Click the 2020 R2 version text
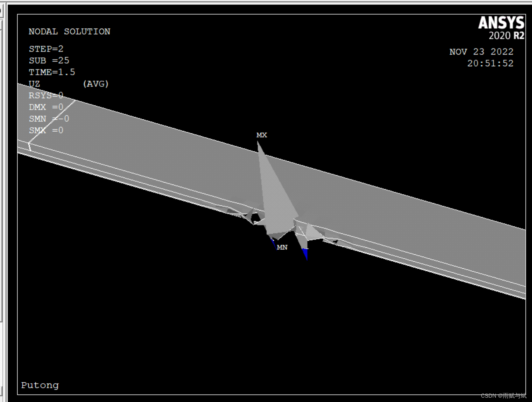 point(507,36)
